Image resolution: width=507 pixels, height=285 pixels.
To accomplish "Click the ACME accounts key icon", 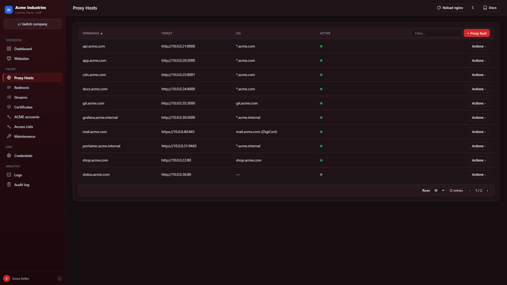I will tap(9, 117).
